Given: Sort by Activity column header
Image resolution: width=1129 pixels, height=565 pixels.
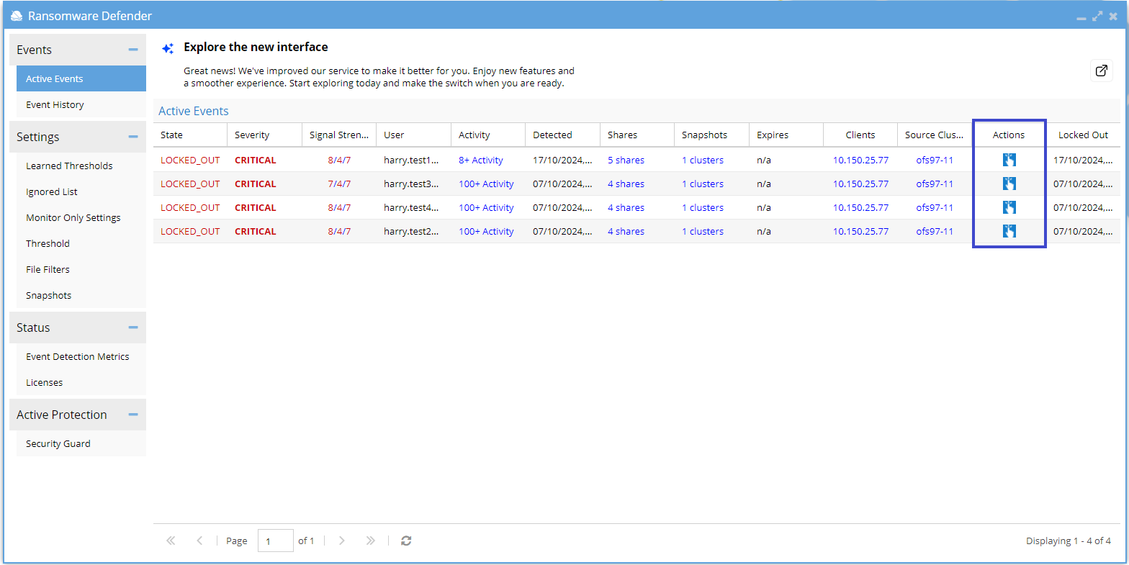Looking at the screenshot, I should click(488, 135).
